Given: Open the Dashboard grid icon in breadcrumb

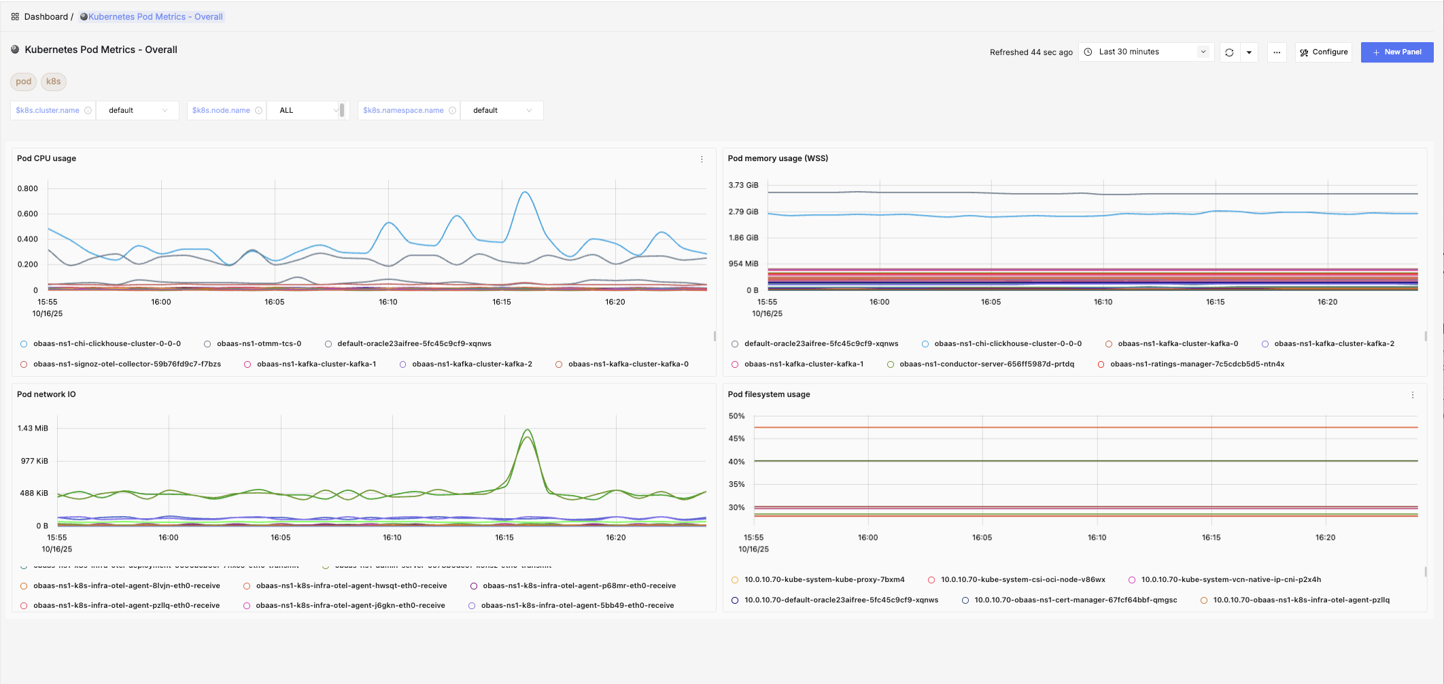Looking at the screenshot, I should [15, 16].
